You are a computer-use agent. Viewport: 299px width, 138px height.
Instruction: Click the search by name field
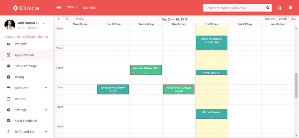tap(234, 8)
